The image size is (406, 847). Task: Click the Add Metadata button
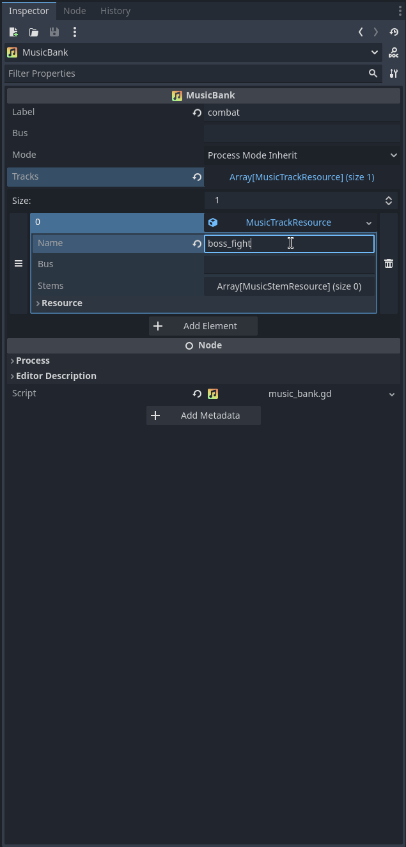[x=203, y=415]
